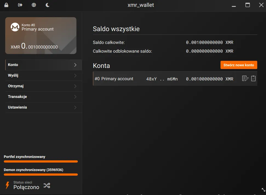Expand the Wyślij row chevron
Viewport: 266px width, 195px height.
point(75,76)
